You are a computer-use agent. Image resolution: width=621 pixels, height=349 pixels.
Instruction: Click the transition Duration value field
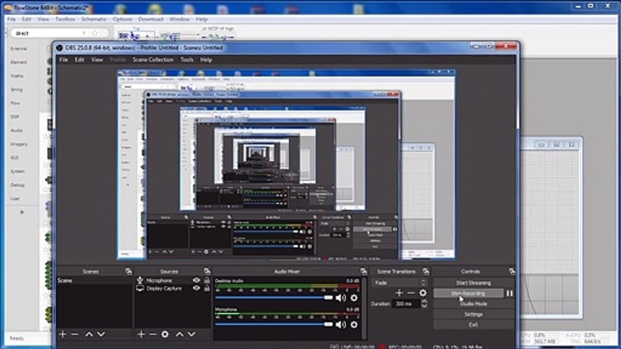click(406, 303)
